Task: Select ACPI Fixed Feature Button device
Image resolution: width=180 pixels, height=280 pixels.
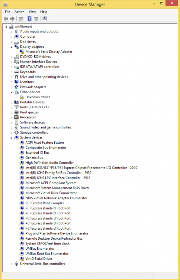Action: (x=45, y=143)
